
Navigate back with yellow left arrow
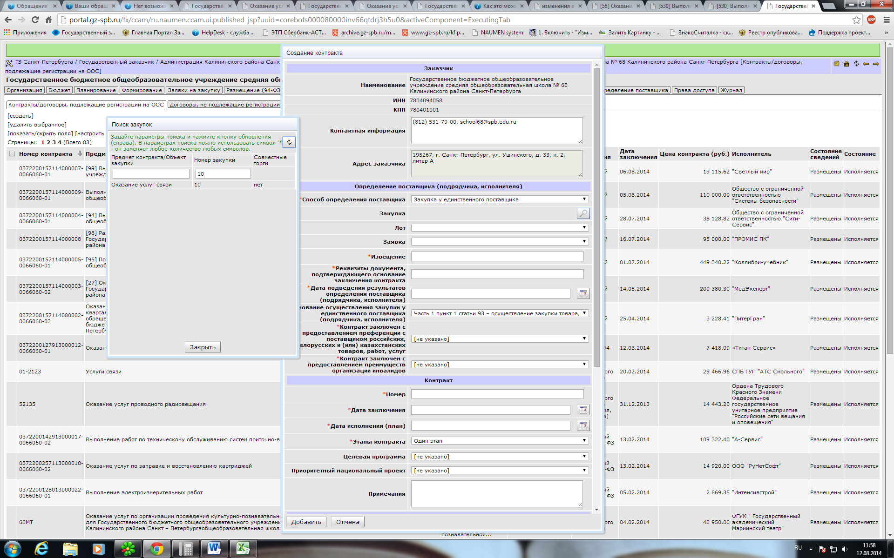tap(866, 64)
